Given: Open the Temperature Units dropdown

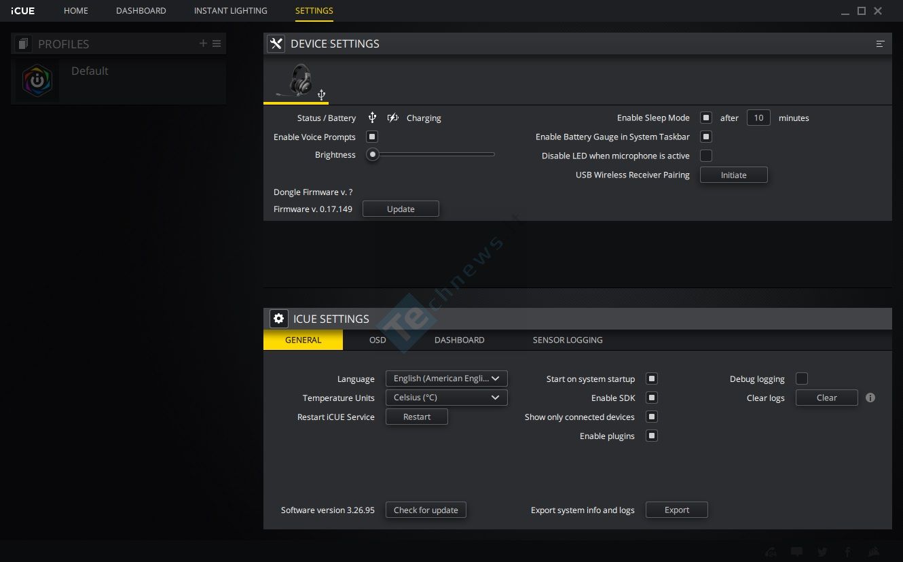Looking at the screenshot, I should click(447, 398).
